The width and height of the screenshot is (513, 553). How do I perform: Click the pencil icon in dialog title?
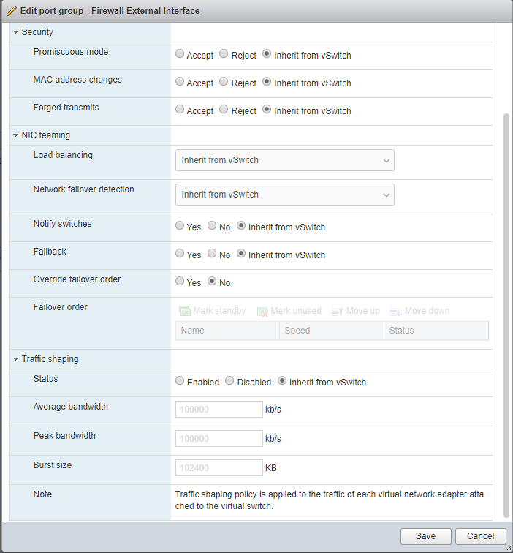click(11, 11)
